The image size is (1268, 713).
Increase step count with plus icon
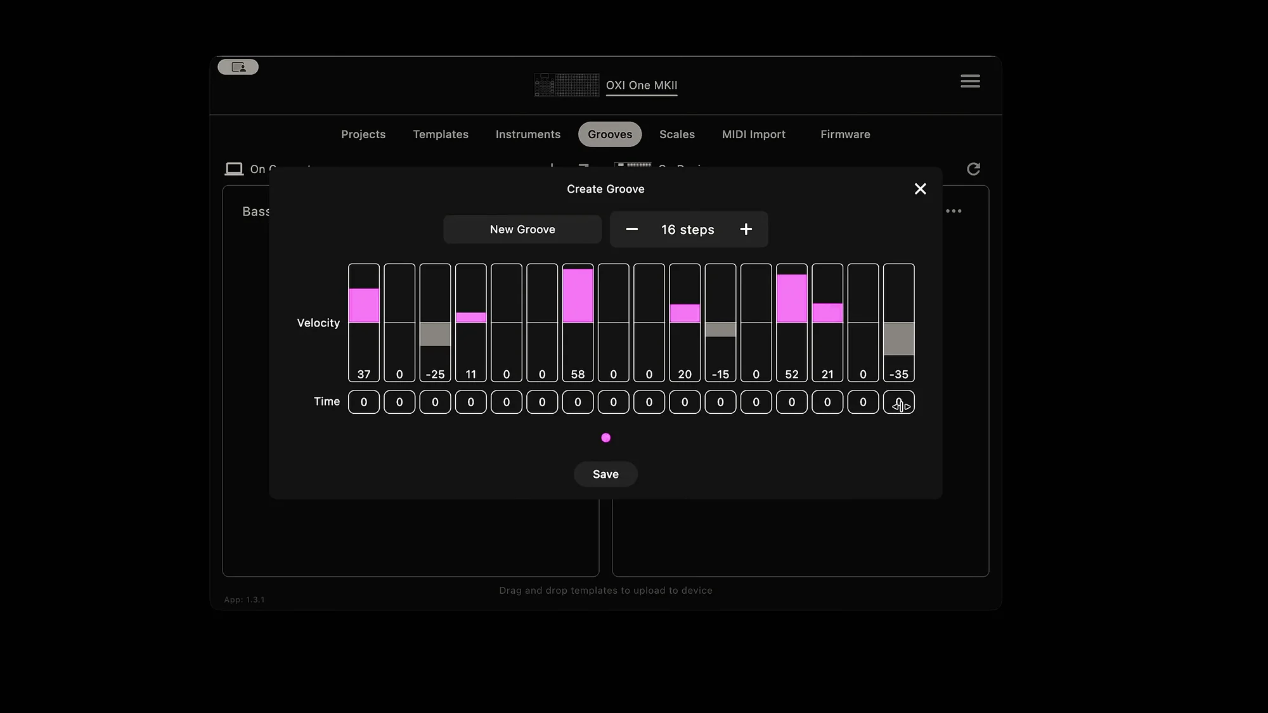pos(746,229)
